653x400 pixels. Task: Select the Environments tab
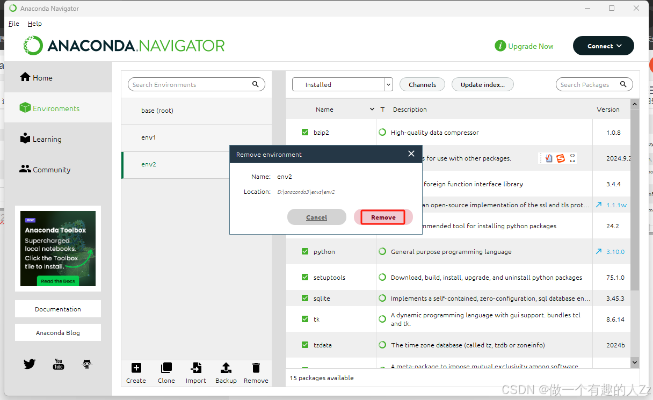(x=58, y=108)
